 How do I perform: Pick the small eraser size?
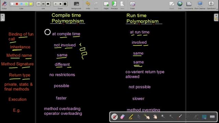pos(56,4)
